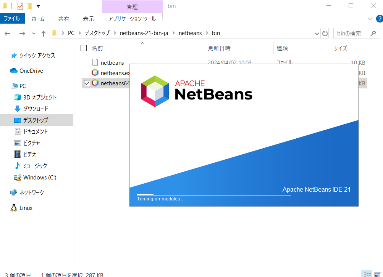Switch to the 共有 ribbon tab
Image resolution: width=383 pixels, height=277 pixels.
pyautogui.click(x=64, y=19)
